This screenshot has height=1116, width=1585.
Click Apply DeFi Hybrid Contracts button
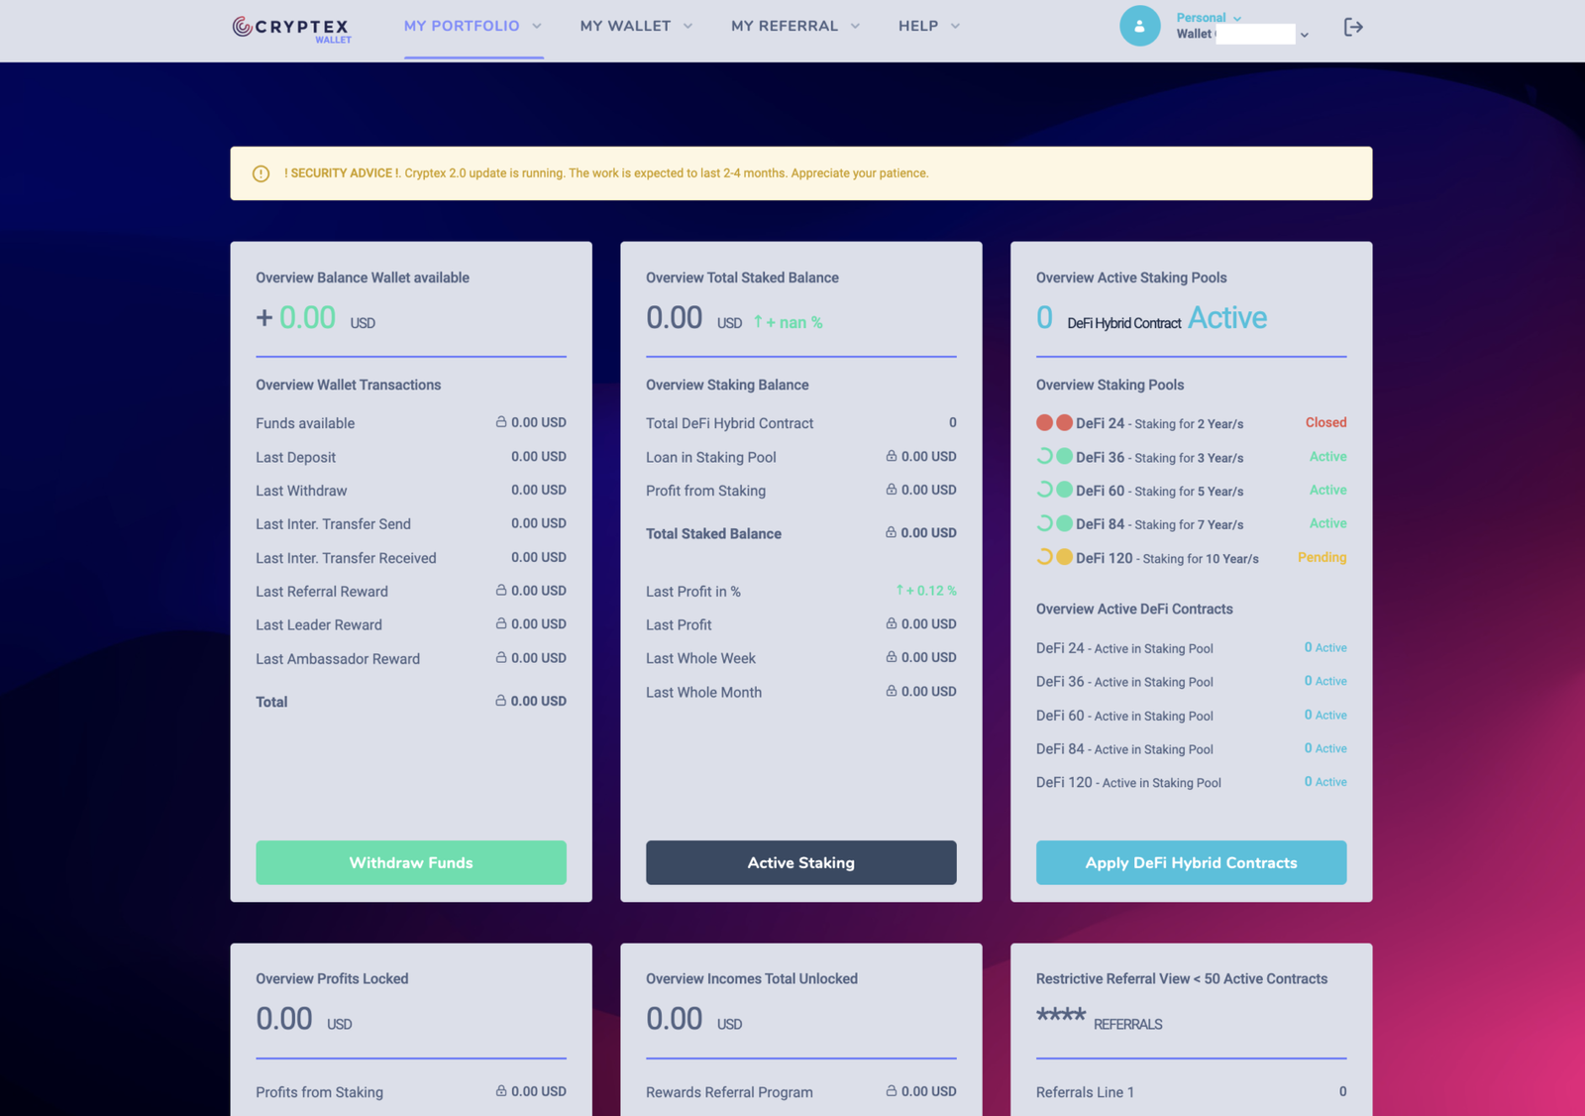click(x=1191, y=862)
